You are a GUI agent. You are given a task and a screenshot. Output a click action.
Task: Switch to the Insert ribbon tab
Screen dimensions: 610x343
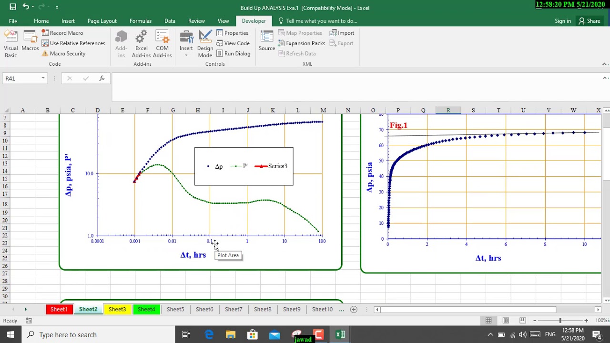click(x=68, y=21)
